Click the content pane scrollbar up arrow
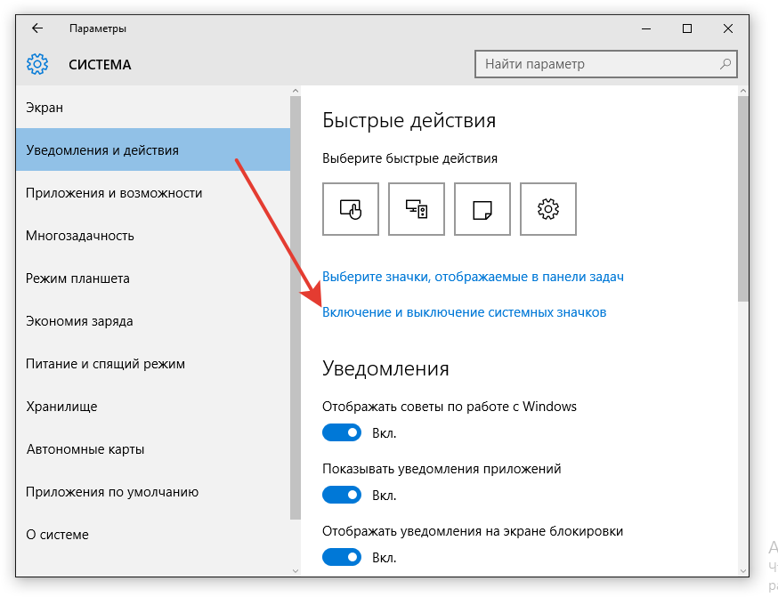Screen dimensions: 778x597 pyautogui.click(x=742, y=91)
